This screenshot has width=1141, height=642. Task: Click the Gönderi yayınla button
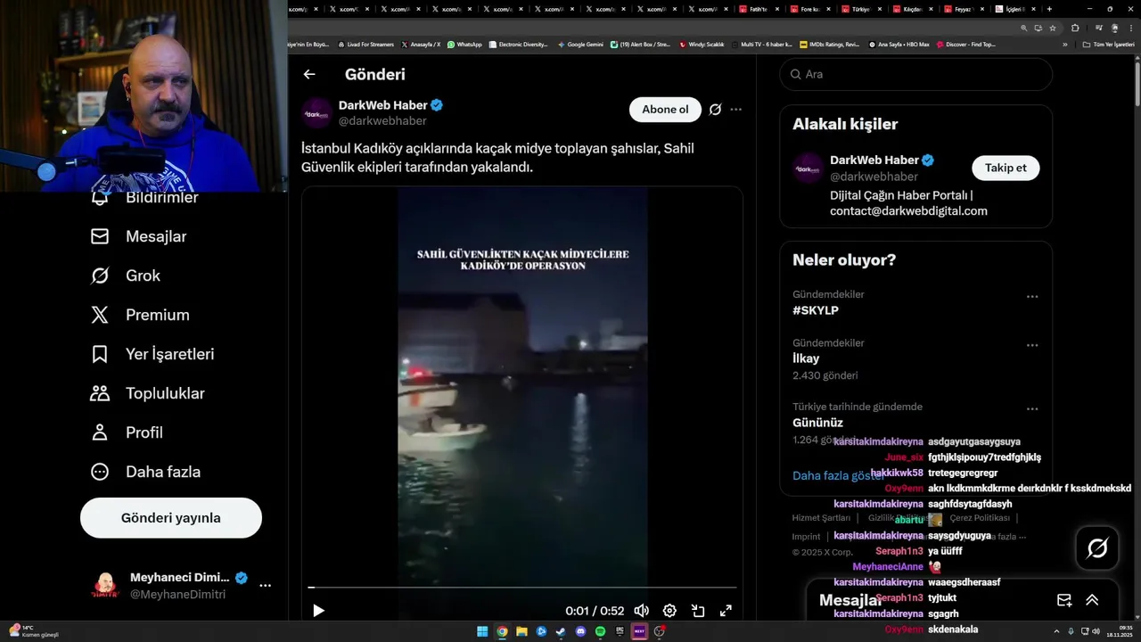click(171, 518)
